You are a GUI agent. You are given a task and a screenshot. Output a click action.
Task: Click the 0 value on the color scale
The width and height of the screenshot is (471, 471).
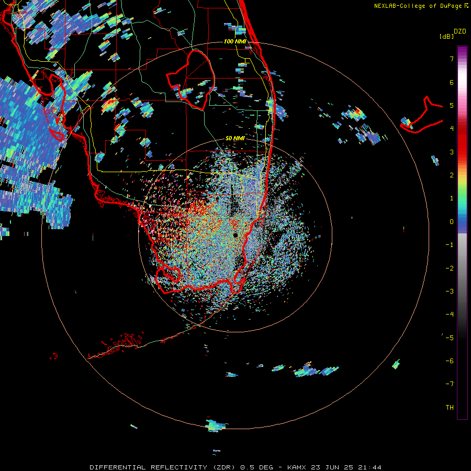452,222
